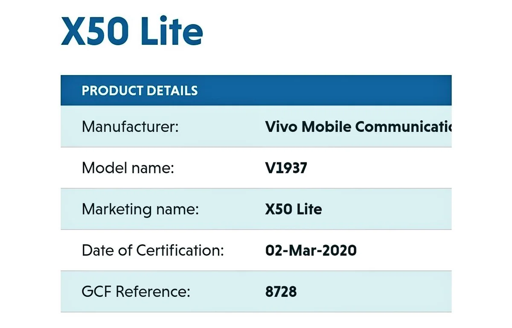The height and width of the screenshot is (328, 512).
Task: Click the Marketing name label
Action: pyautogui.click(x=141, y=209)
